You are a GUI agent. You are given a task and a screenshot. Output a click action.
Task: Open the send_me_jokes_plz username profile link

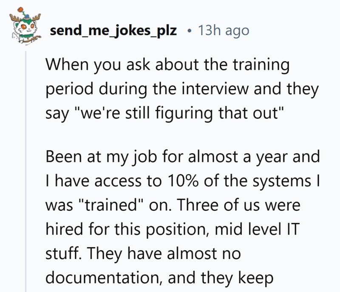(x=113, y=31)
